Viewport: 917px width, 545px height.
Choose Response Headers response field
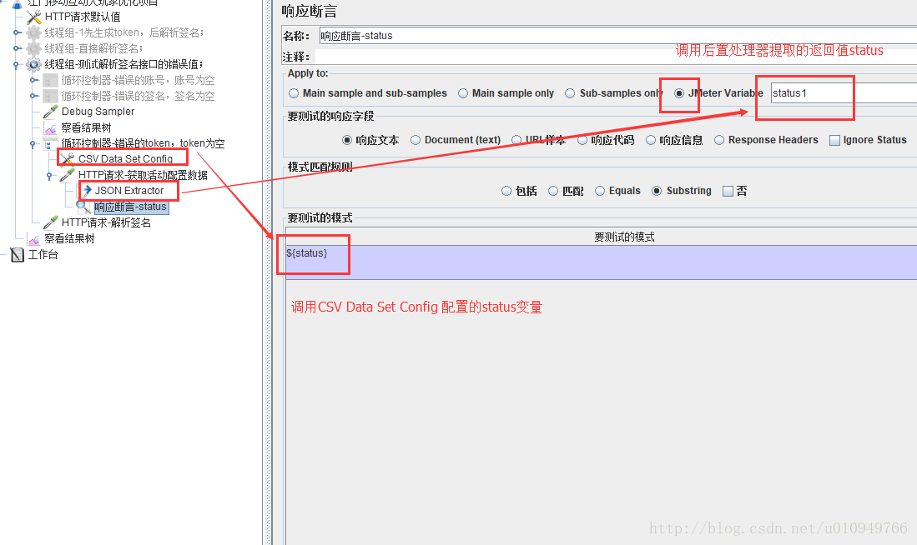[x=719, y=140]
